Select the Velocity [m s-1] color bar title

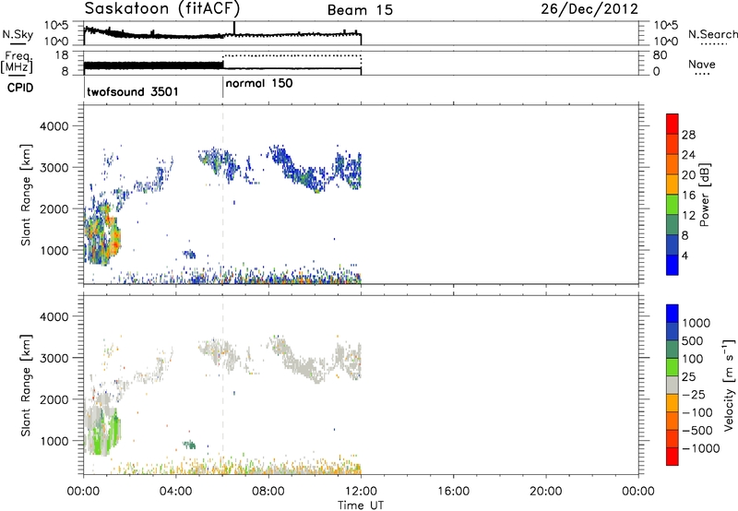click(x=729, y=385)
